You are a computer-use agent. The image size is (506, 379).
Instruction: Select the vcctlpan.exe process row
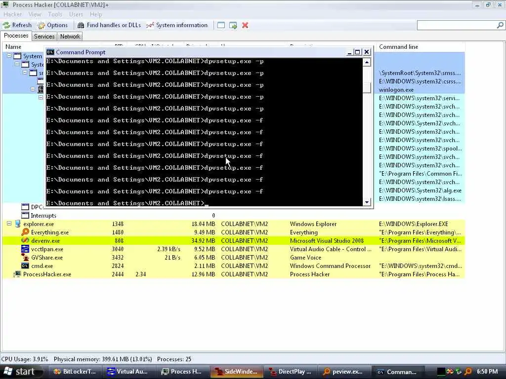pyautogui.click(x=234, y=249)
